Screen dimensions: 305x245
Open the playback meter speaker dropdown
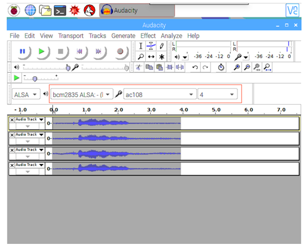(185, 58)
